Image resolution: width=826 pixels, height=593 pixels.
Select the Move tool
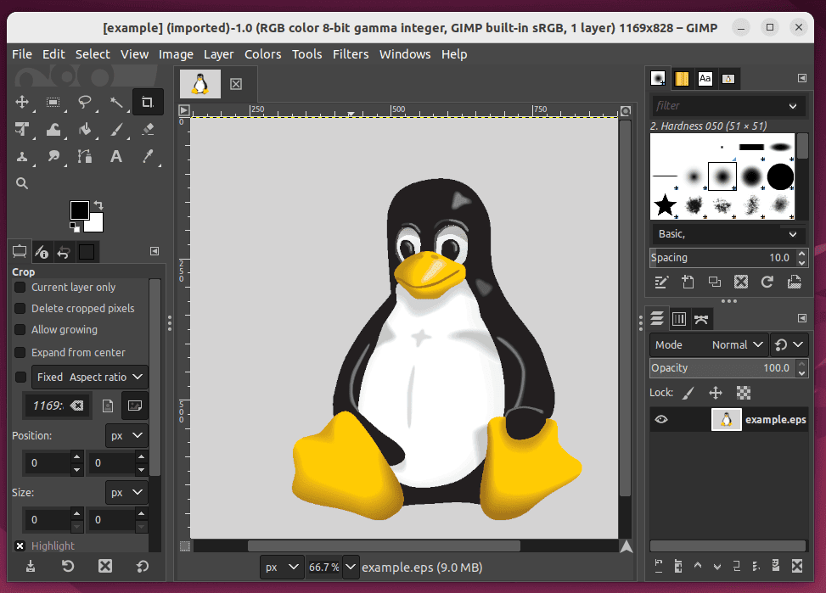click(x=21, y=102)
